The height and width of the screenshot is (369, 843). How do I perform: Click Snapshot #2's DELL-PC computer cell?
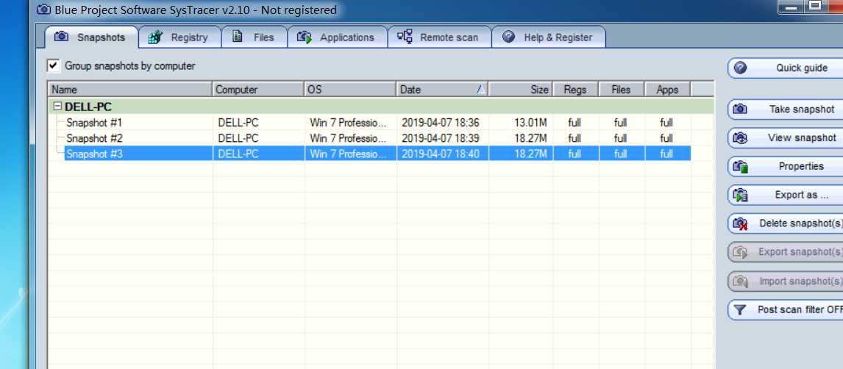238,138
